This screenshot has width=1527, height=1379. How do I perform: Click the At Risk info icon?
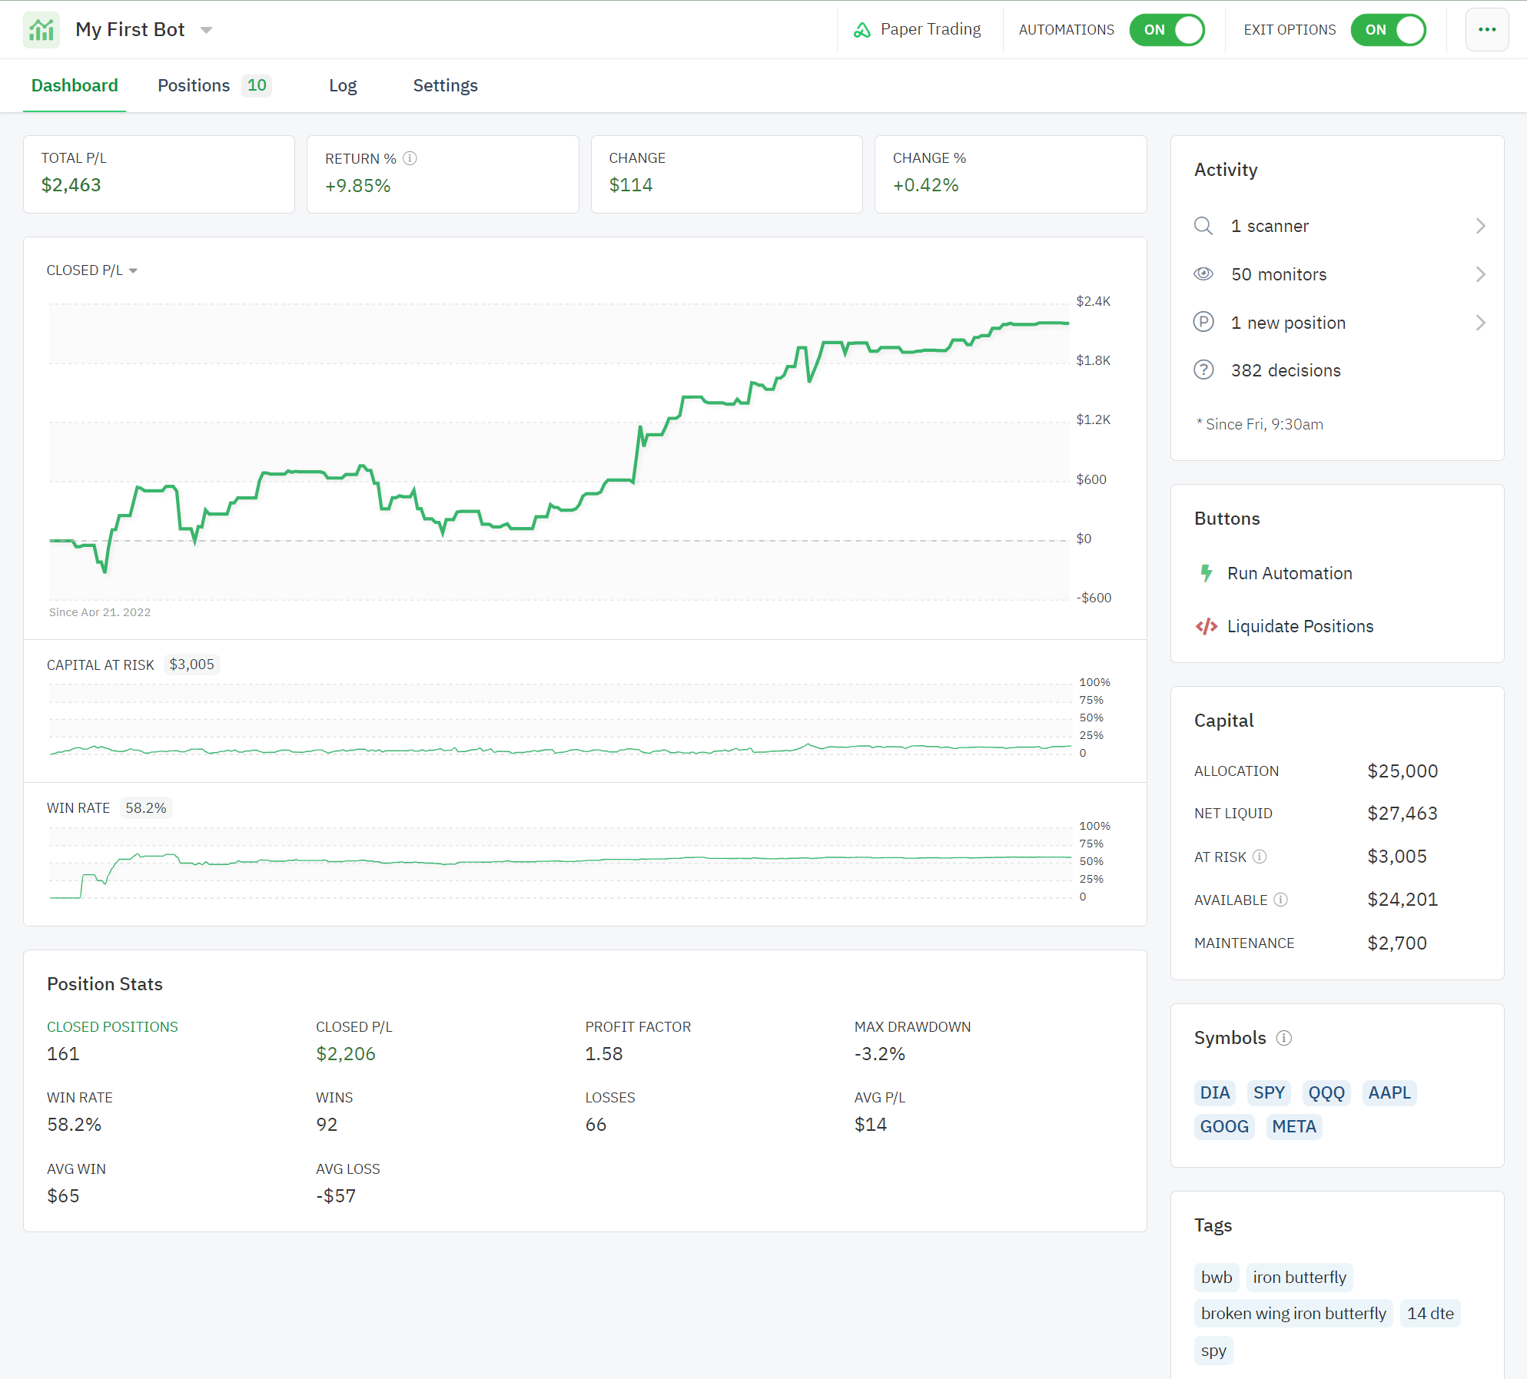pos(1260,857)
